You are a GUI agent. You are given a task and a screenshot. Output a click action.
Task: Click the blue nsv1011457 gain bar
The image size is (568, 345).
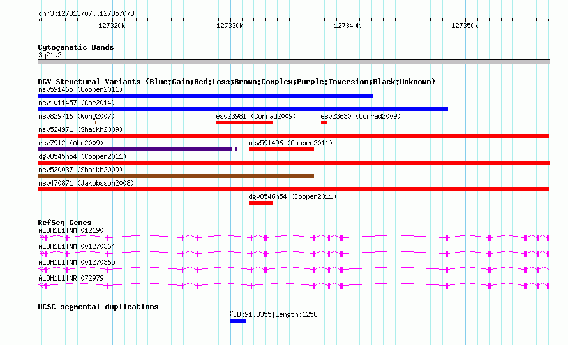click(x=243, y=109)
